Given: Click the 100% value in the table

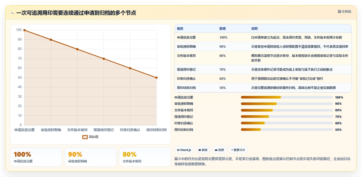Looking at the screenshot, I should [223, 38].
